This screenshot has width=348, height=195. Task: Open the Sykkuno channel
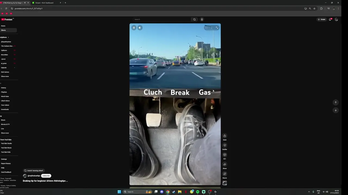tap(4, 50)
